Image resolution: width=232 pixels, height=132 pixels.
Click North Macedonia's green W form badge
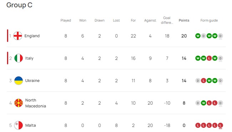[203, 103]
